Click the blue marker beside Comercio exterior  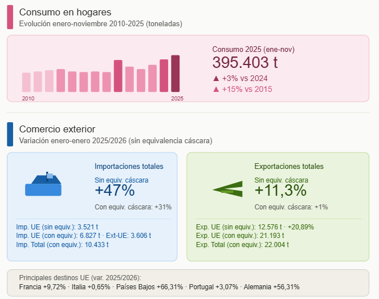point(10,134)
